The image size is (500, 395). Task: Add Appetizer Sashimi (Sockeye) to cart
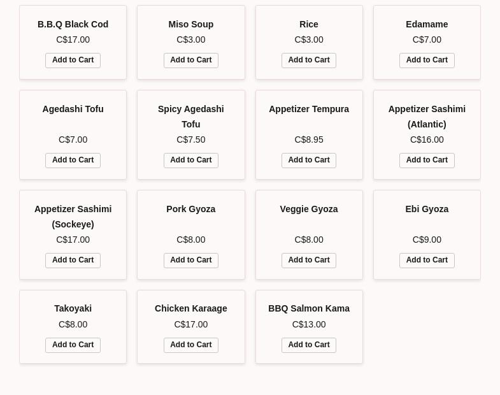pyautogui.click(x=73, y=261)
